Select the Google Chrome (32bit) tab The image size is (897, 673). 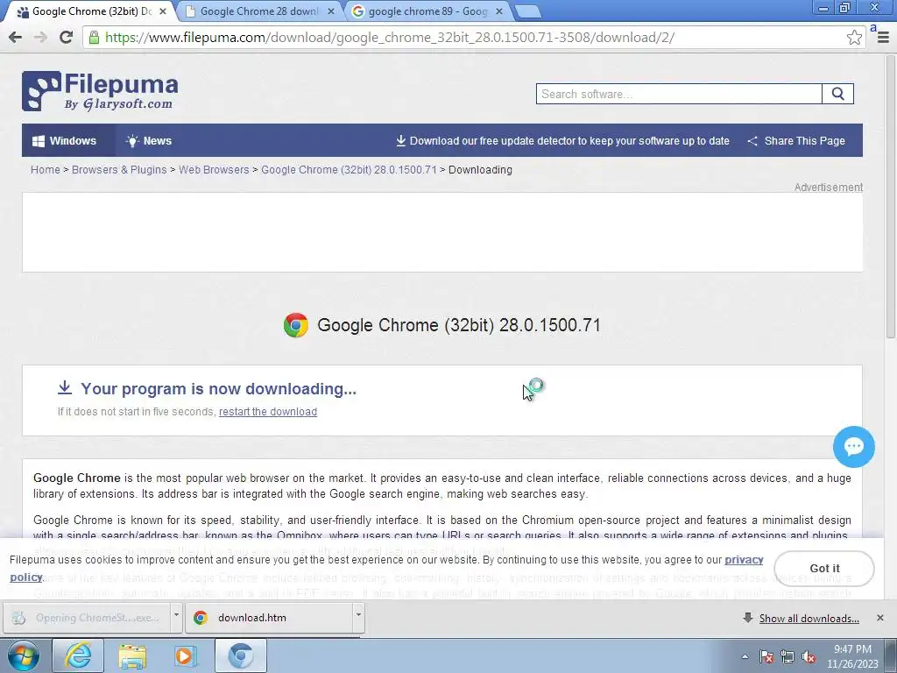pyautogui.click(x=91, y=11)
